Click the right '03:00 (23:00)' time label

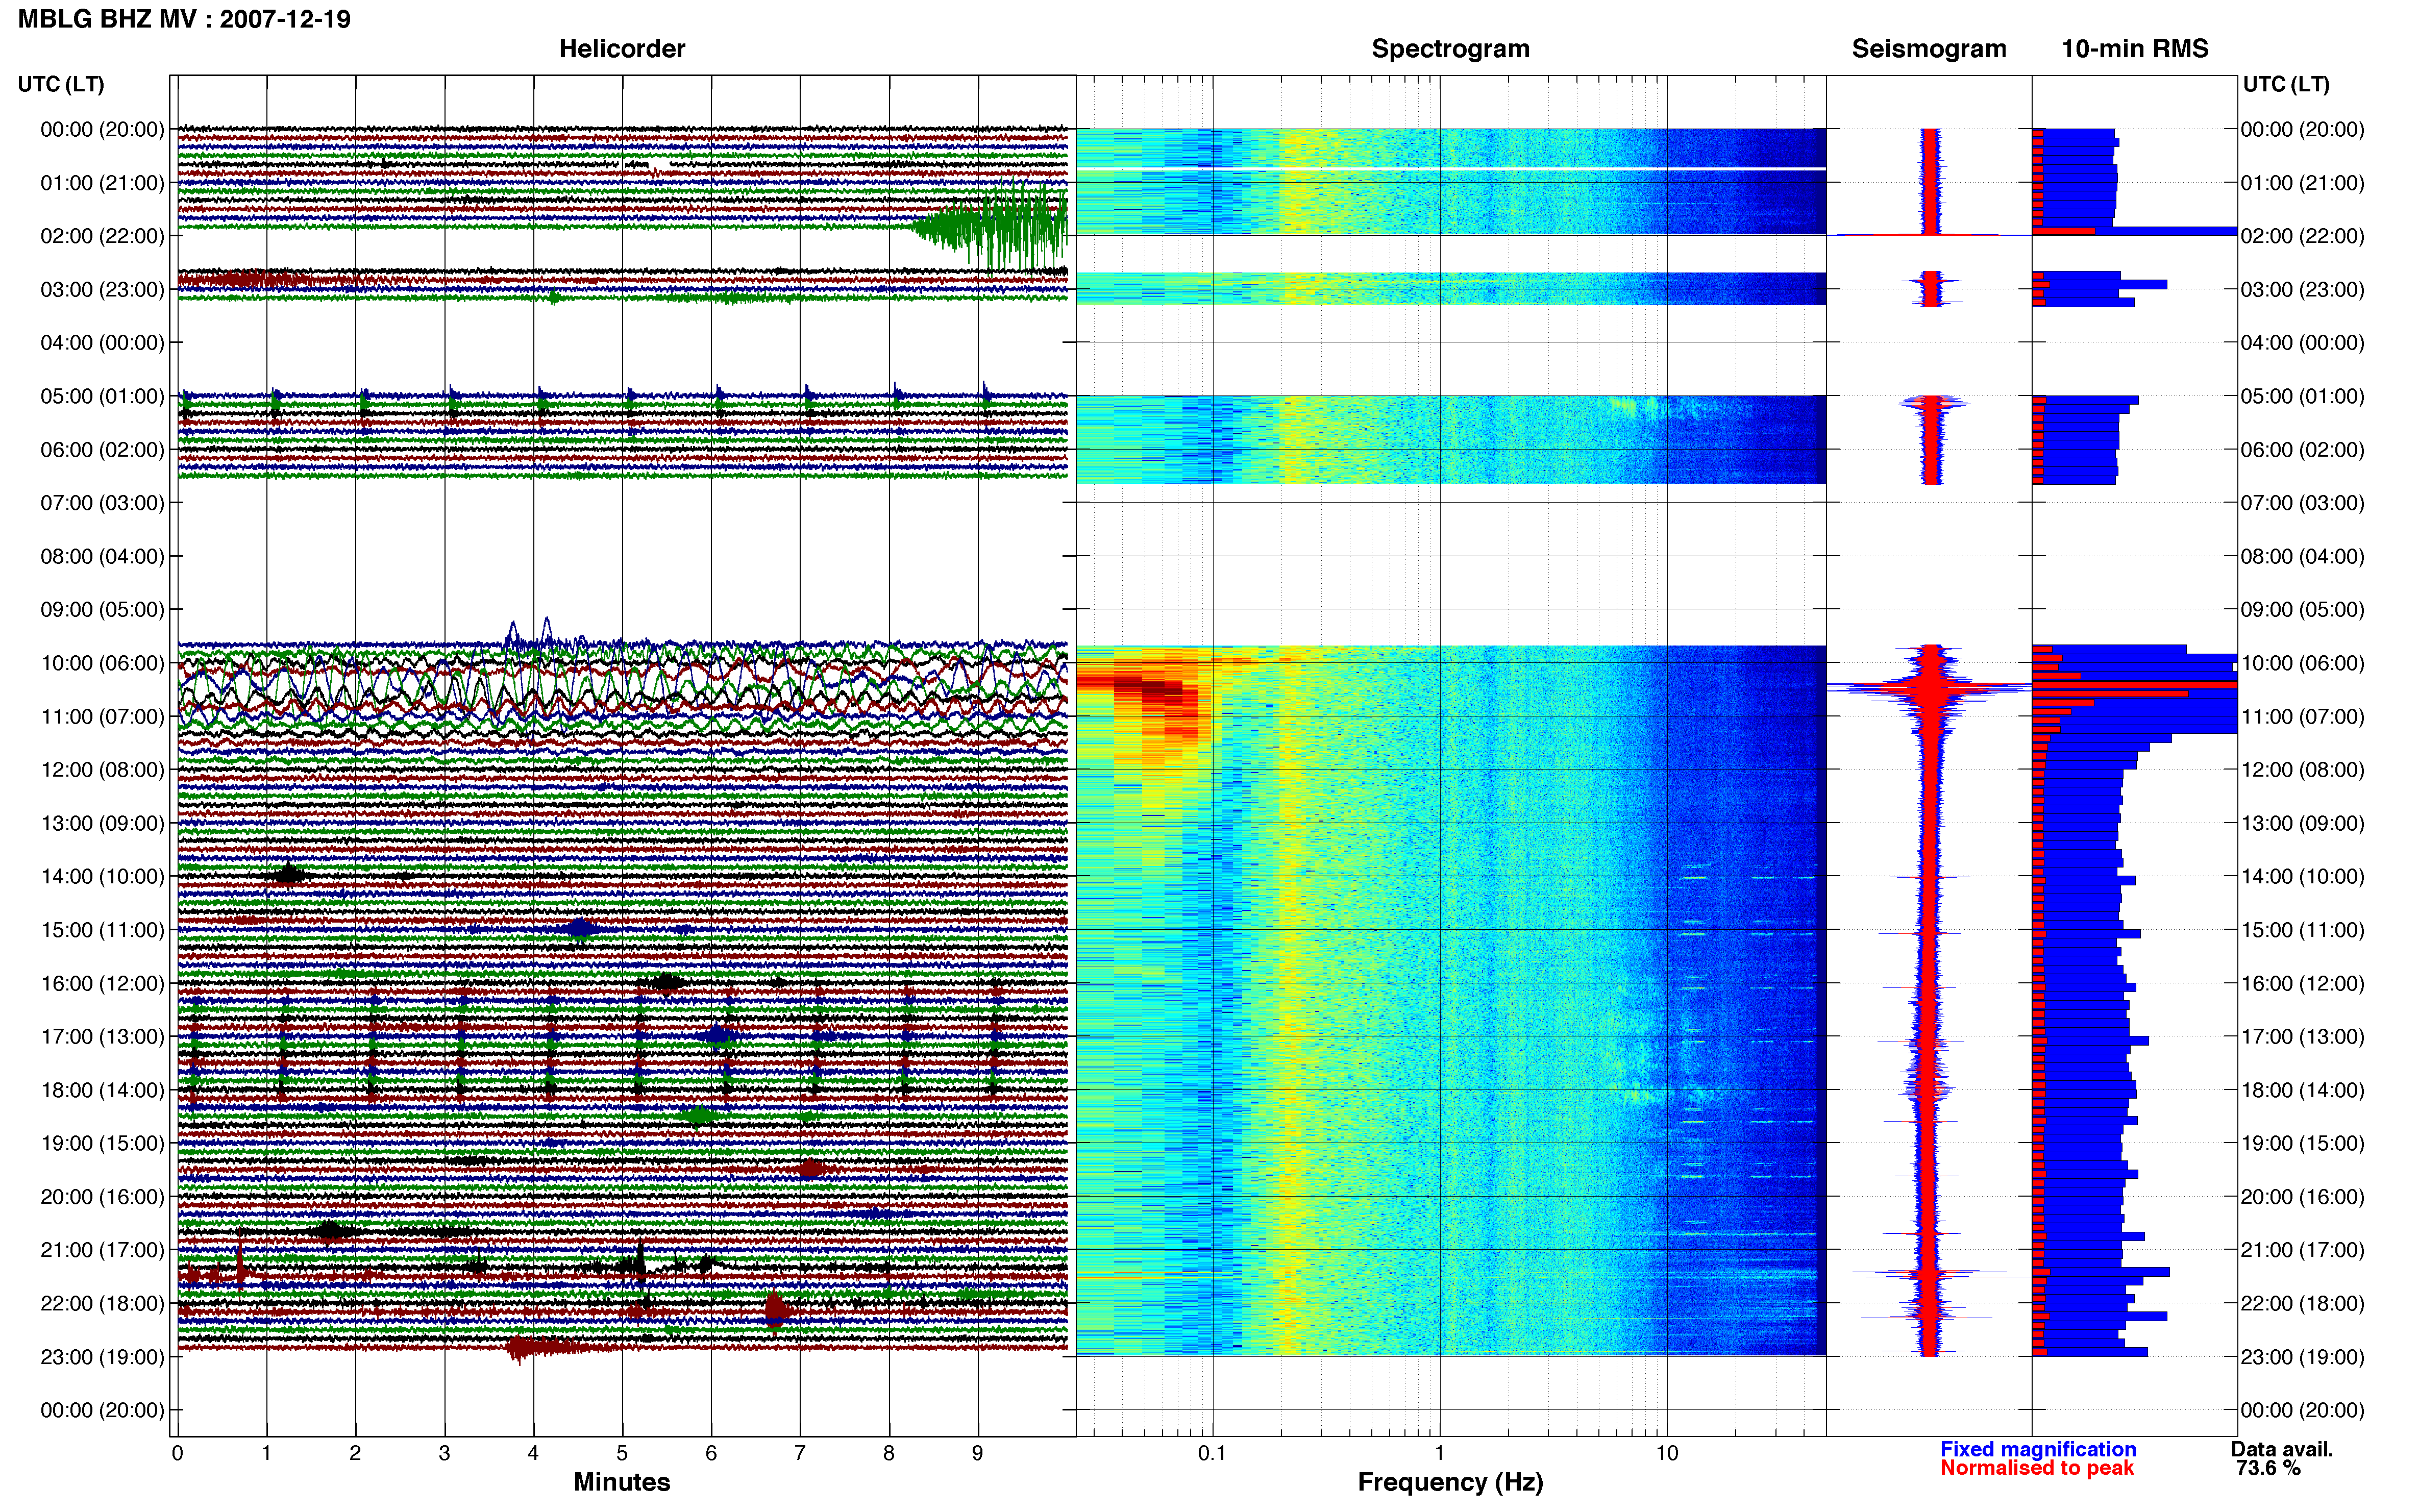2302,290
